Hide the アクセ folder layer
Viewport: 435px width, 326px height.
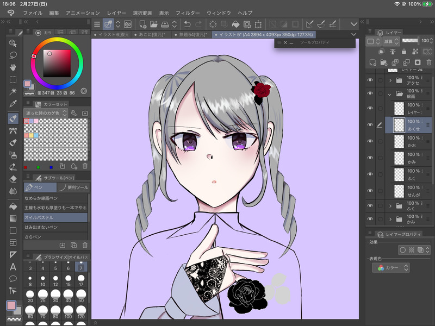[x=370, y=80]
